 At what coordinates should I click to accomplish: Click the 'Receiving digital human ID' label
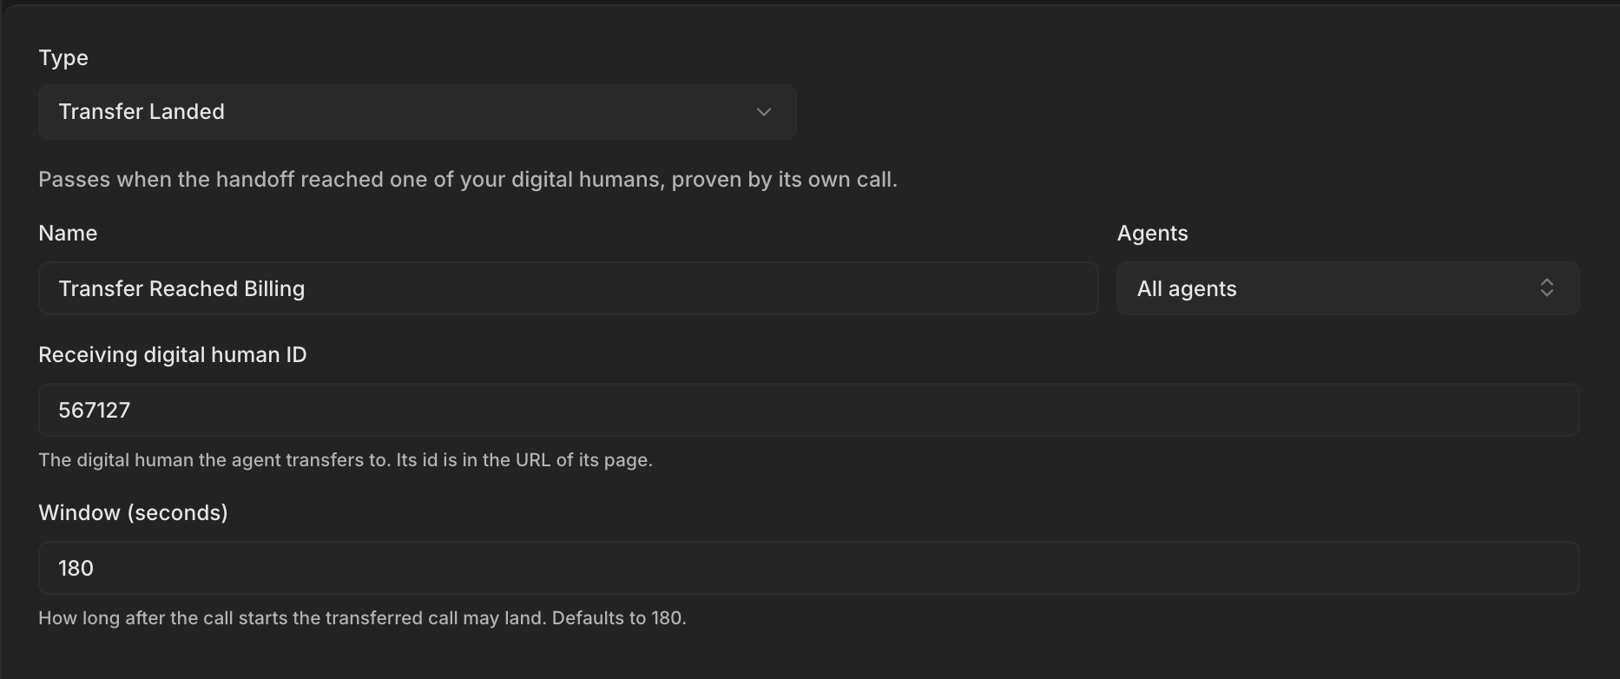point(173,355)
